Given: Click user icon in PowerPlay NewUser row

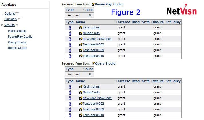Looking at the screenshot, I should [x=70, y=39].
